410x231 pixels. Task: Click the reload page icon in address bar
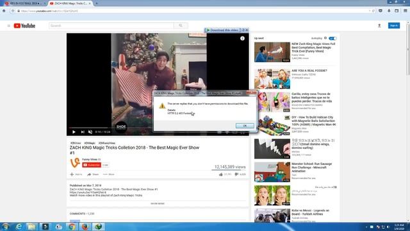[x=373, y=11]
